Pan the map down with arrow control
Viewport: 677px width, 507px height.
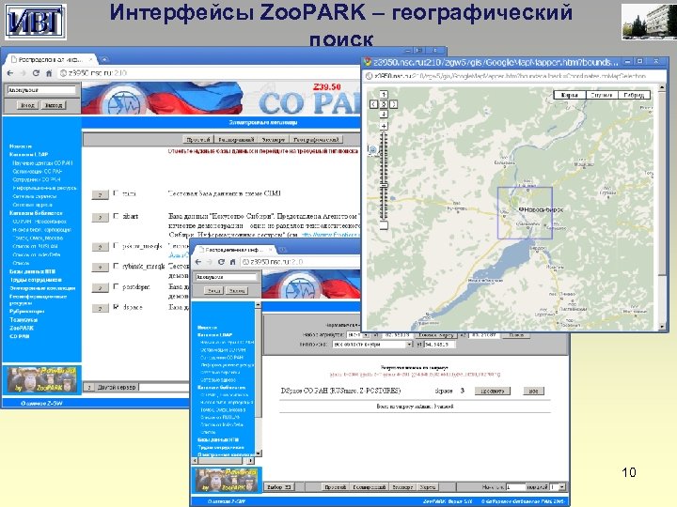(x=384, y=114)
